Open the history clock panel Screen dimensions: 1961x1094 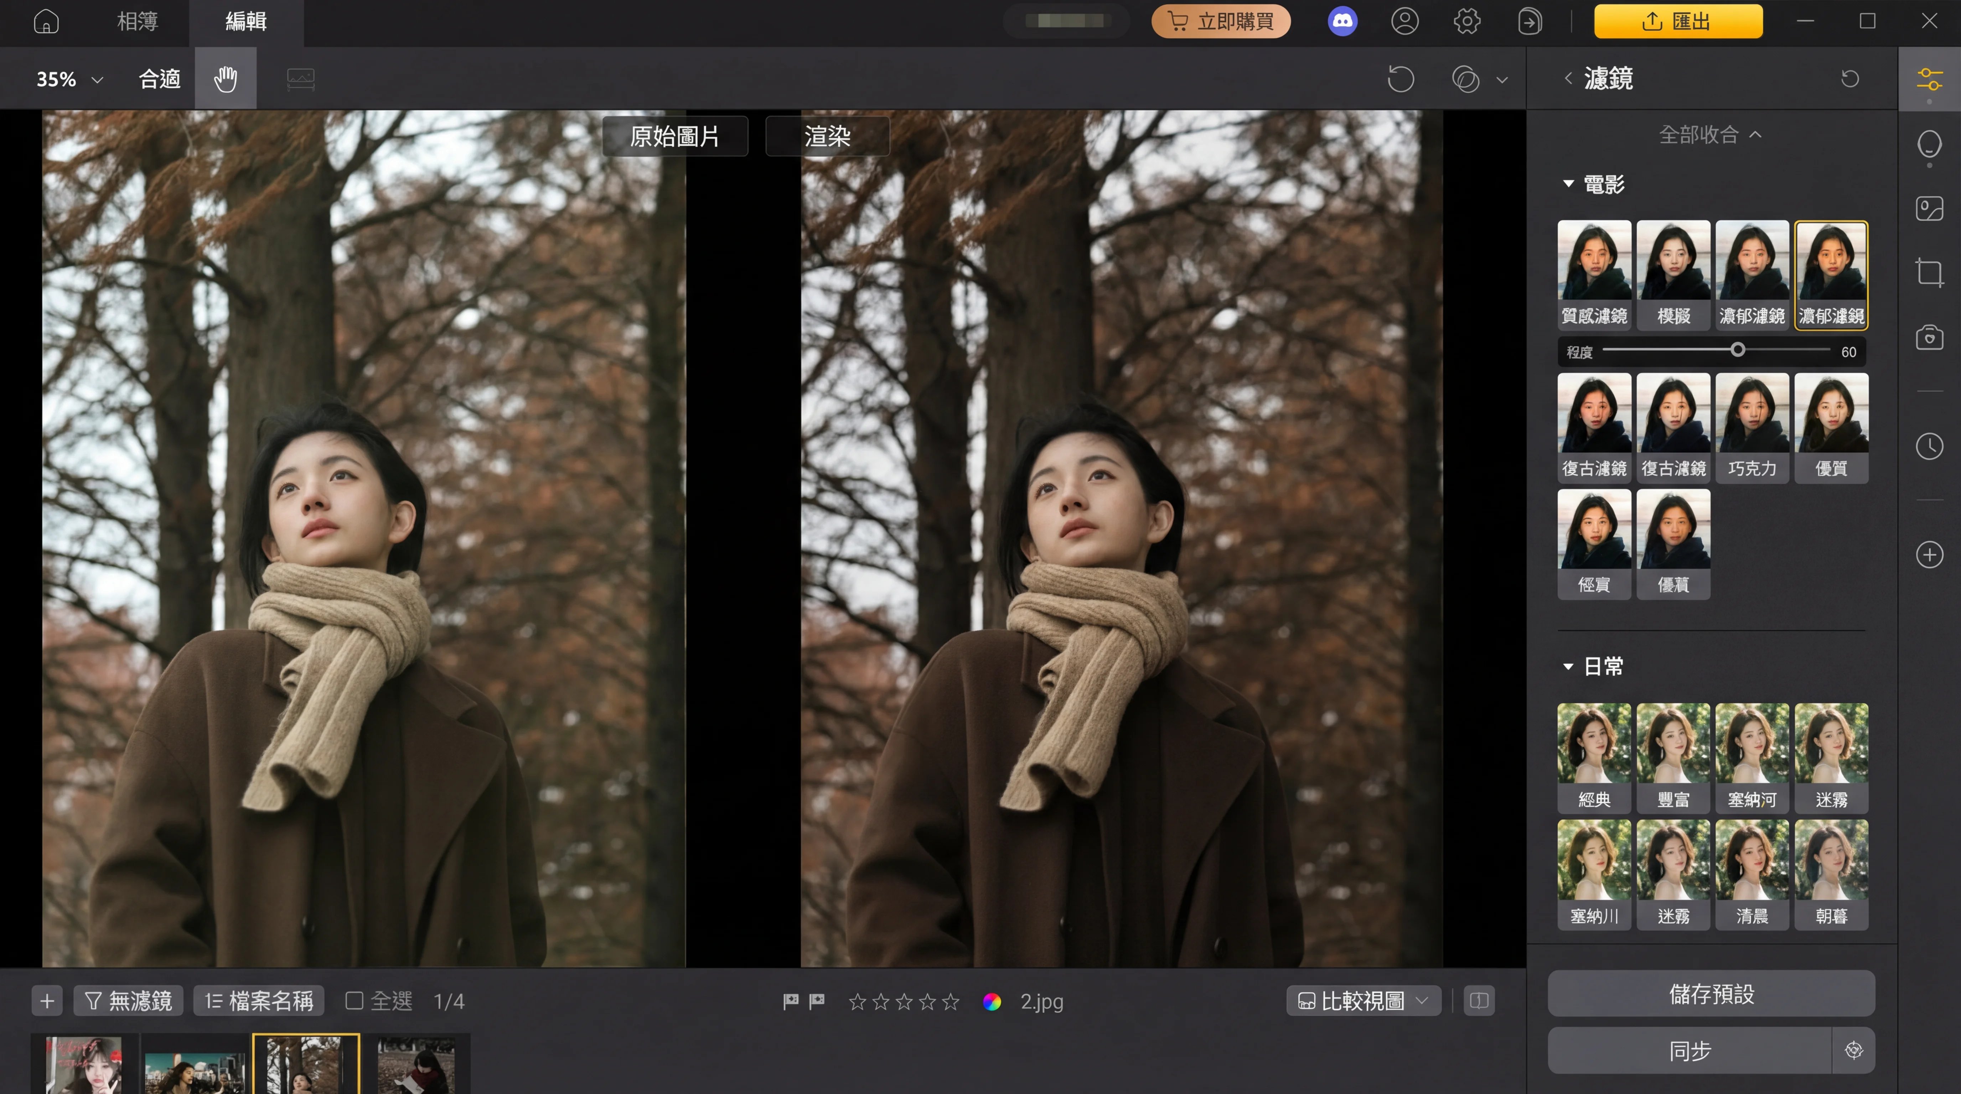(1929, 447)
